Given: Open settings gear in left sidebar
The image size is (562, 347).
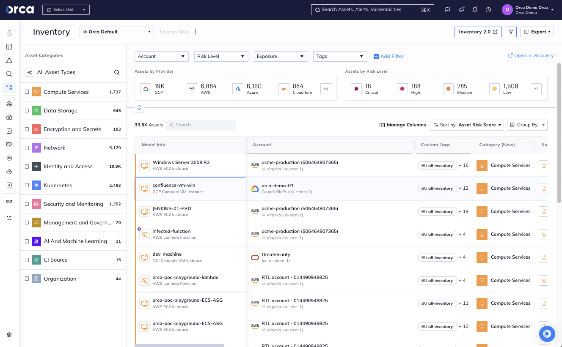Looking at the screenshot, I should [9, 335].
